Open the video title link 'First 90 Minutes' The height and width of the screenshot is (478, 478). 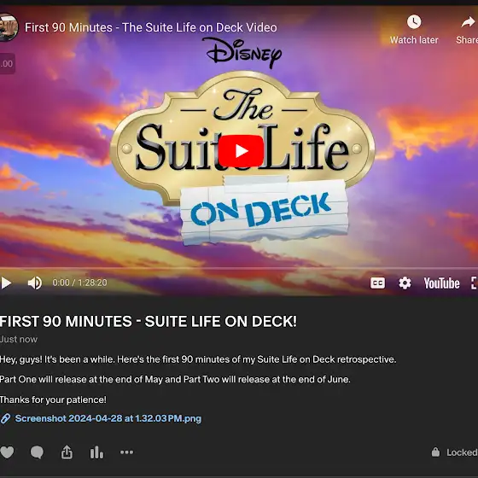pos(150,27)
